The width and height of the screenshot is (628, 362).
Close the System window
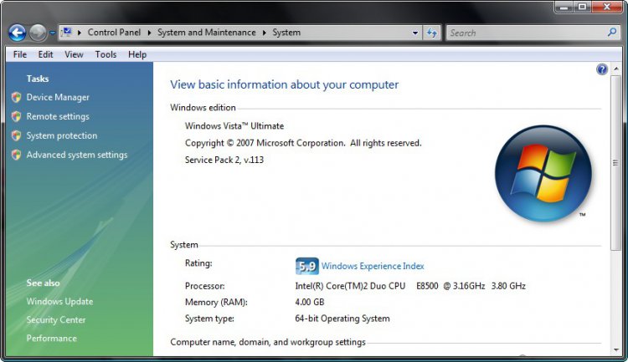point(606,7)
